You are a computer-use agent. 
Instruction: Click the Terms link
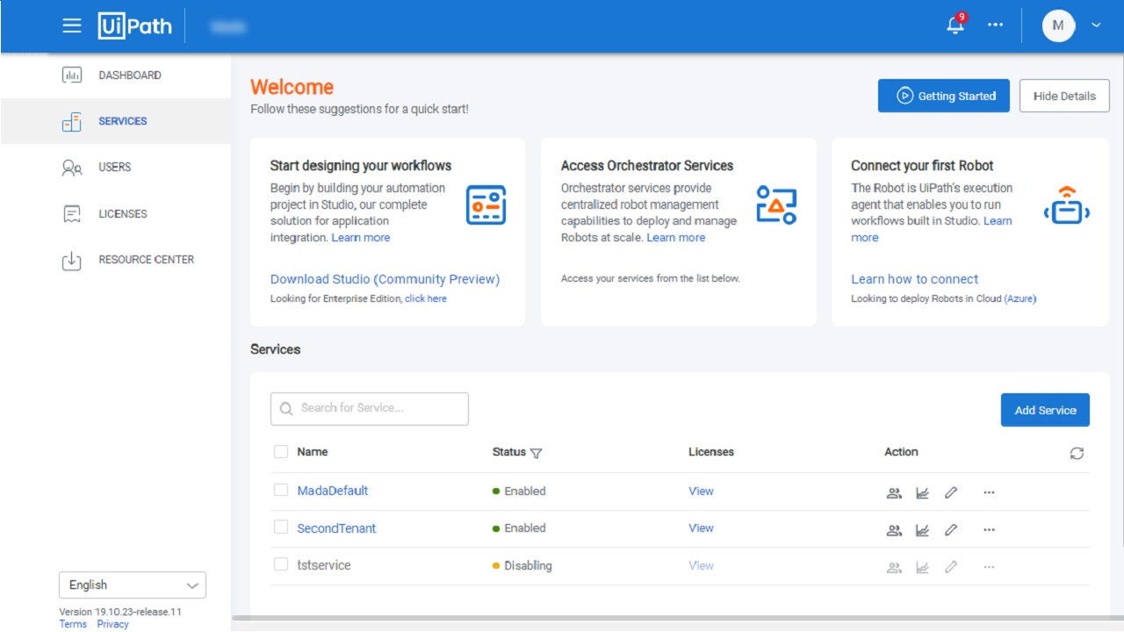73,624
